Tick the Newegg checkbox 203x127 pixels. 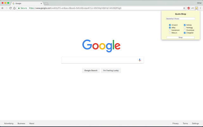click(x=185, y=28)
